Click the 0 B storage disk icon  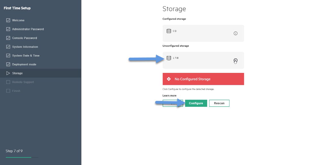point(169,31)
